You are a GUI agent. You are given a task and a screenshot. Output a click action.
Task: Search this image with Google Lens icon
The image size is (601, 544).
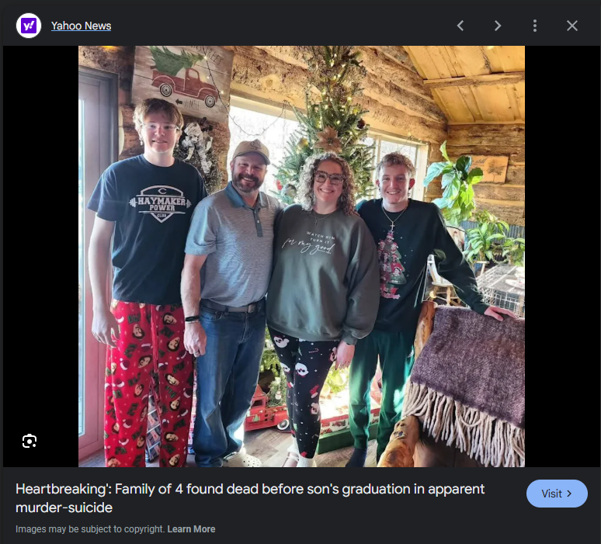30,441
